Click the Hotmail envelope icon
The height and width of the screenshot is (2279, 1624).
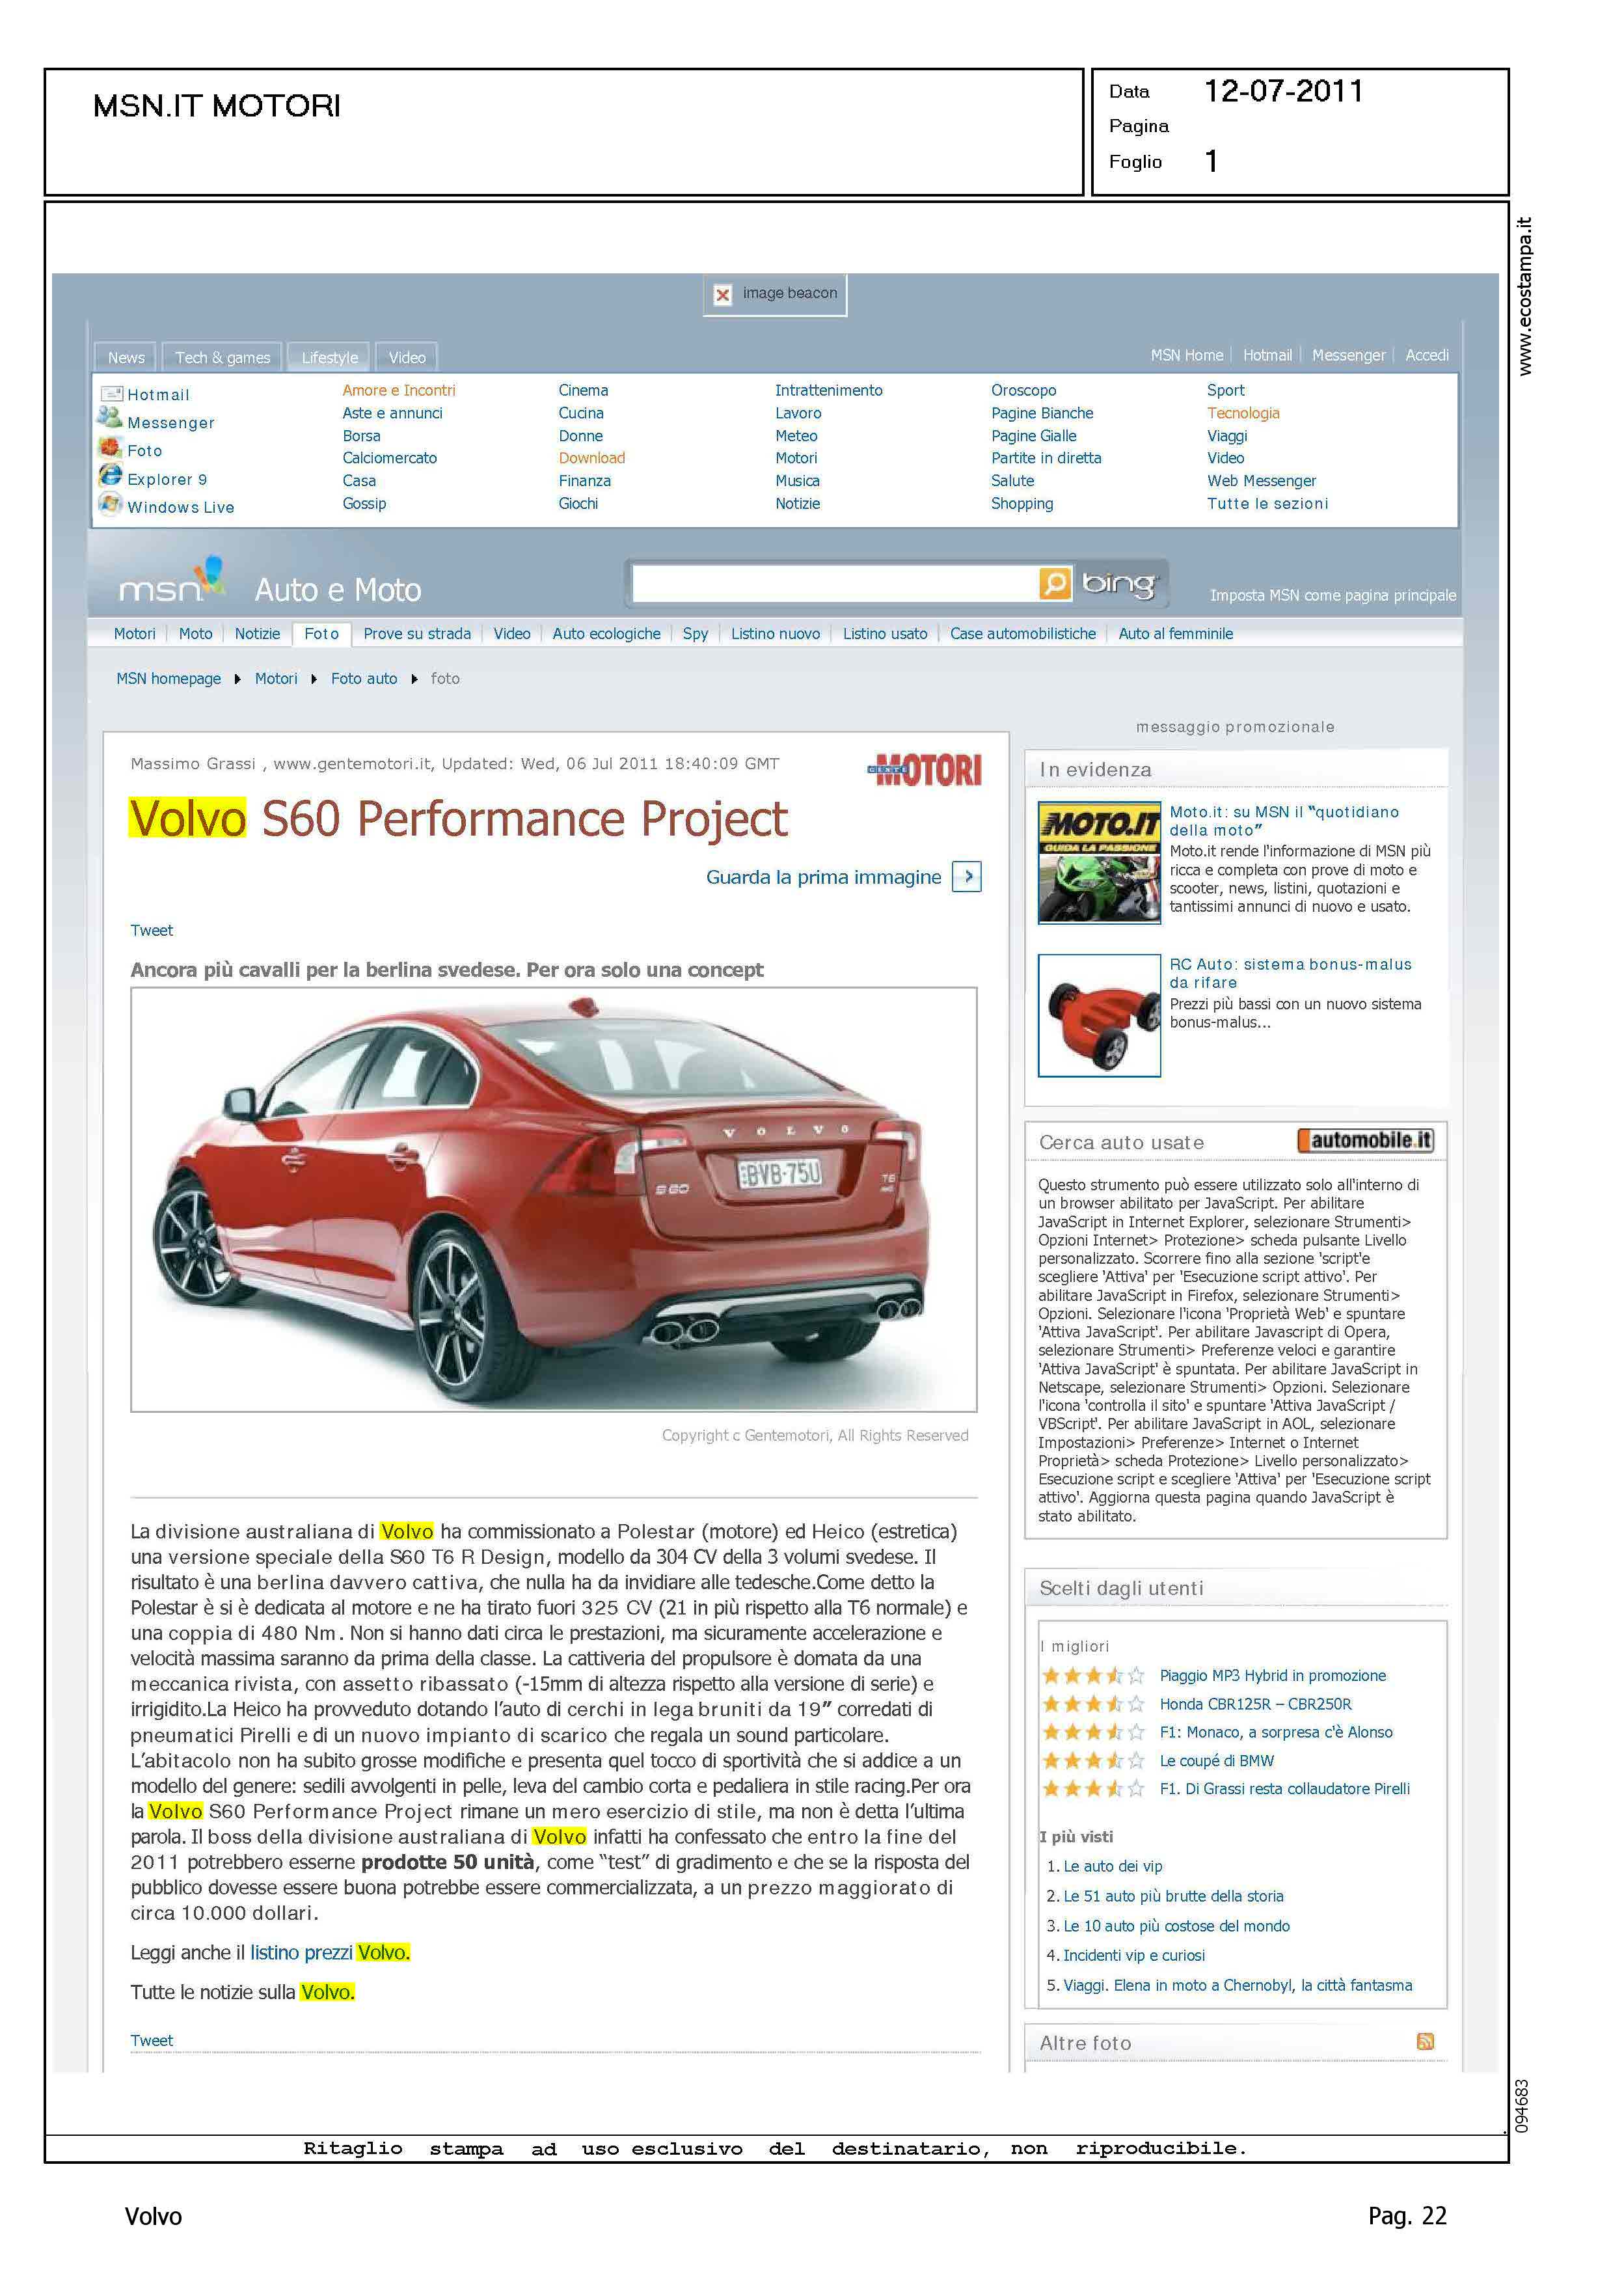[x=111, y=394]
